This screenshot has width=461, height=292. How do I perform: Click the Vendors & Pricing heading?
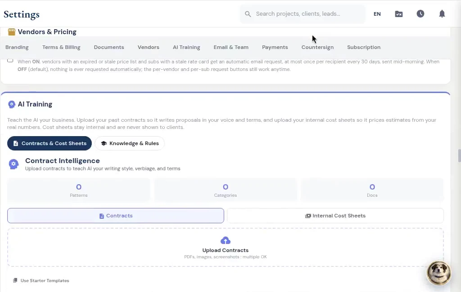[x=47, y=32]
